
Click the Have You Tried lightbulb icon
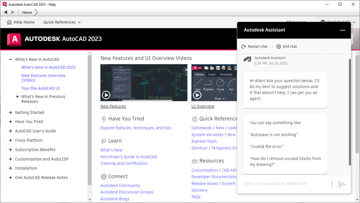[x=103, y=119]
